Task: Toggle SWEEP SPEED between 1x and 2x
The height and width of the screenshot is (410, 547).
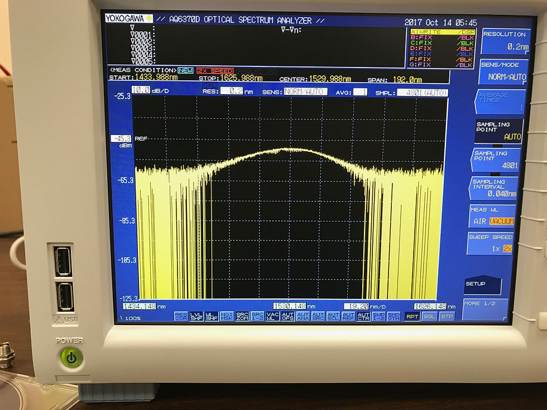Action: pyautogui.click(x=490, y=243)
